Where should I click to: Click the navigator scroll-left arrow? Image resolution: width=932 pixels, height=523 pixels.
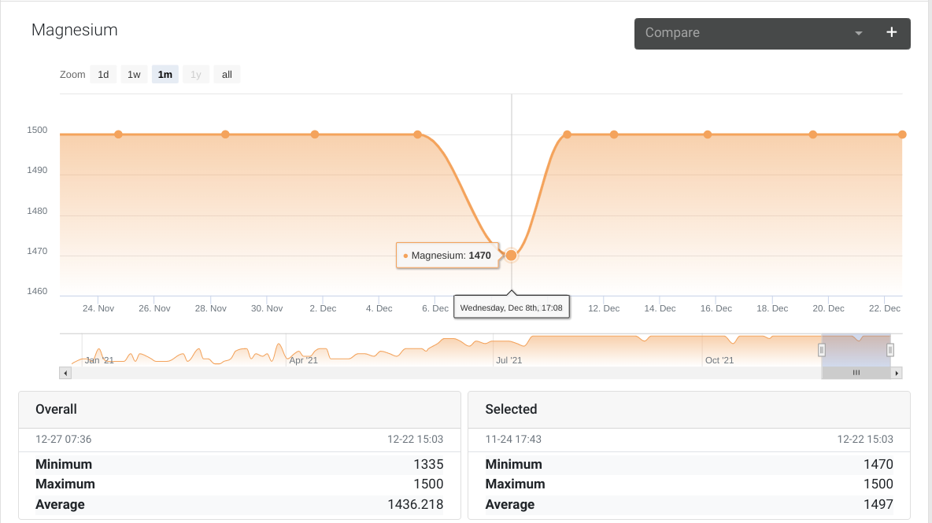[x=65, y=373]
